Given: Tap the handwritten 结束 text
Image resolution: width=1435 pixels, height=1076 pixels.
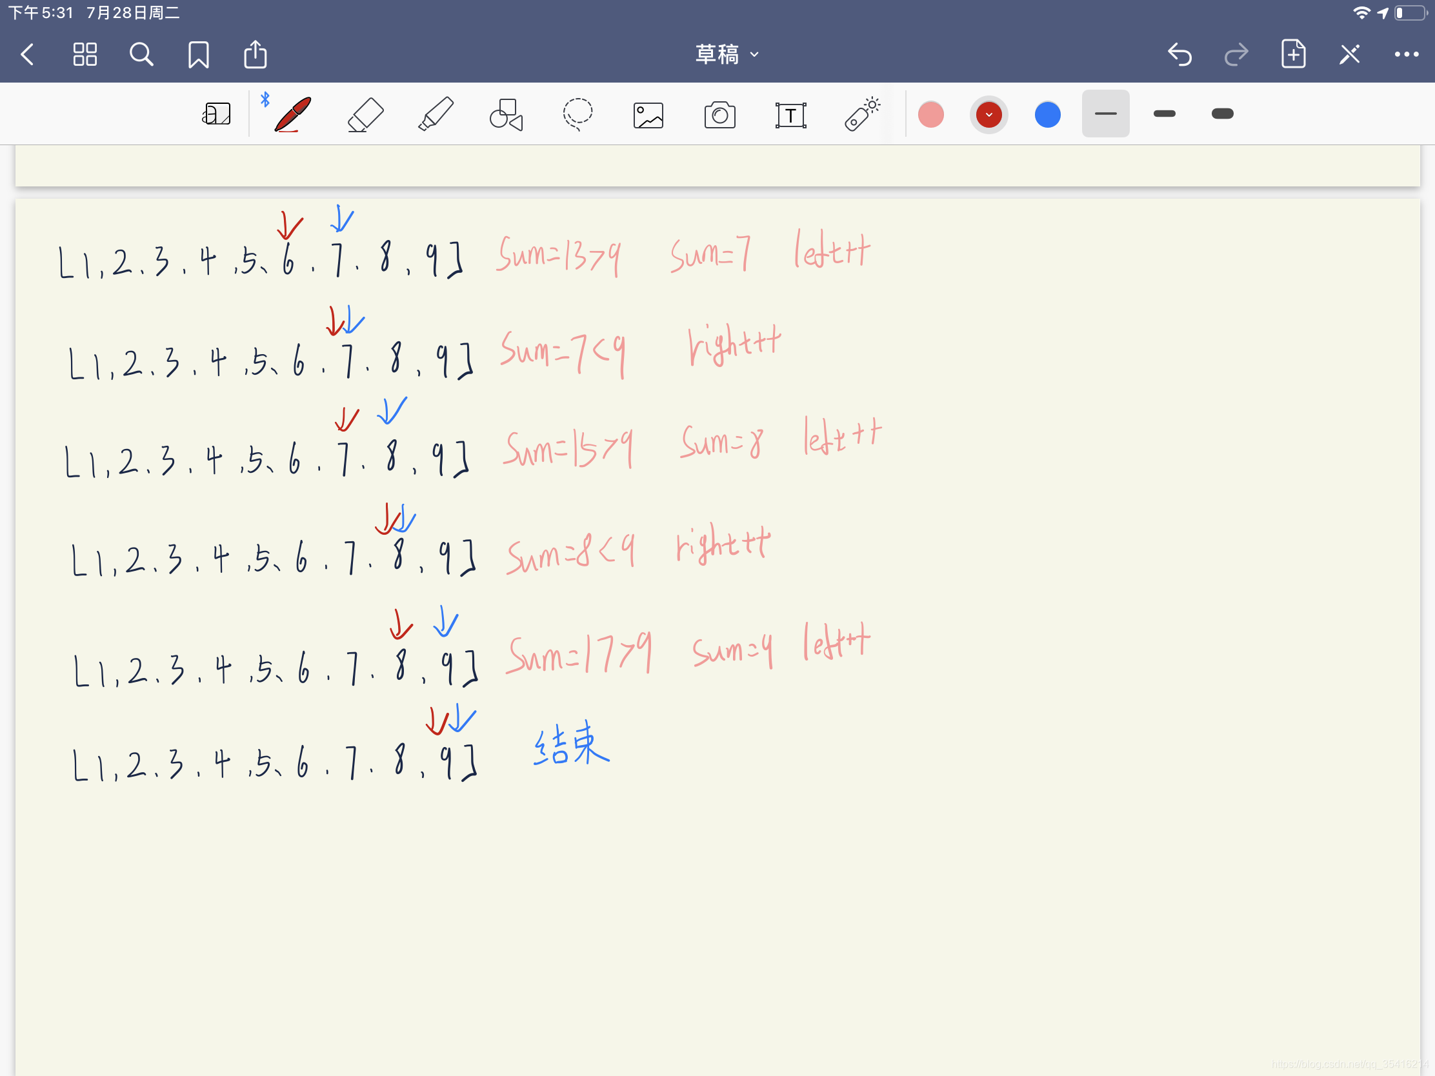Looking at the screenshot, I should pos(572,743).
